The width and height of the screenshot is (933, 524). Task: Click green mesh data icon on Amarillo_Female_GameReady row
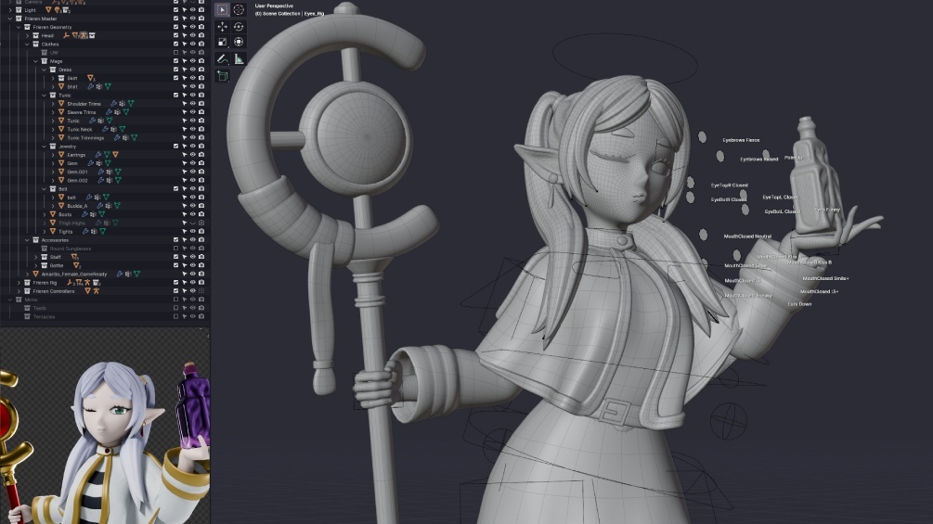(x=136, y=274)
